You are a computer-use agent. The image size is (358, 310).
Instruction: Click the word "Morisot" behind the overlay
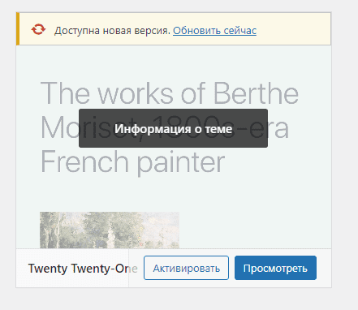pyautogui.click(x=59, y=127)
